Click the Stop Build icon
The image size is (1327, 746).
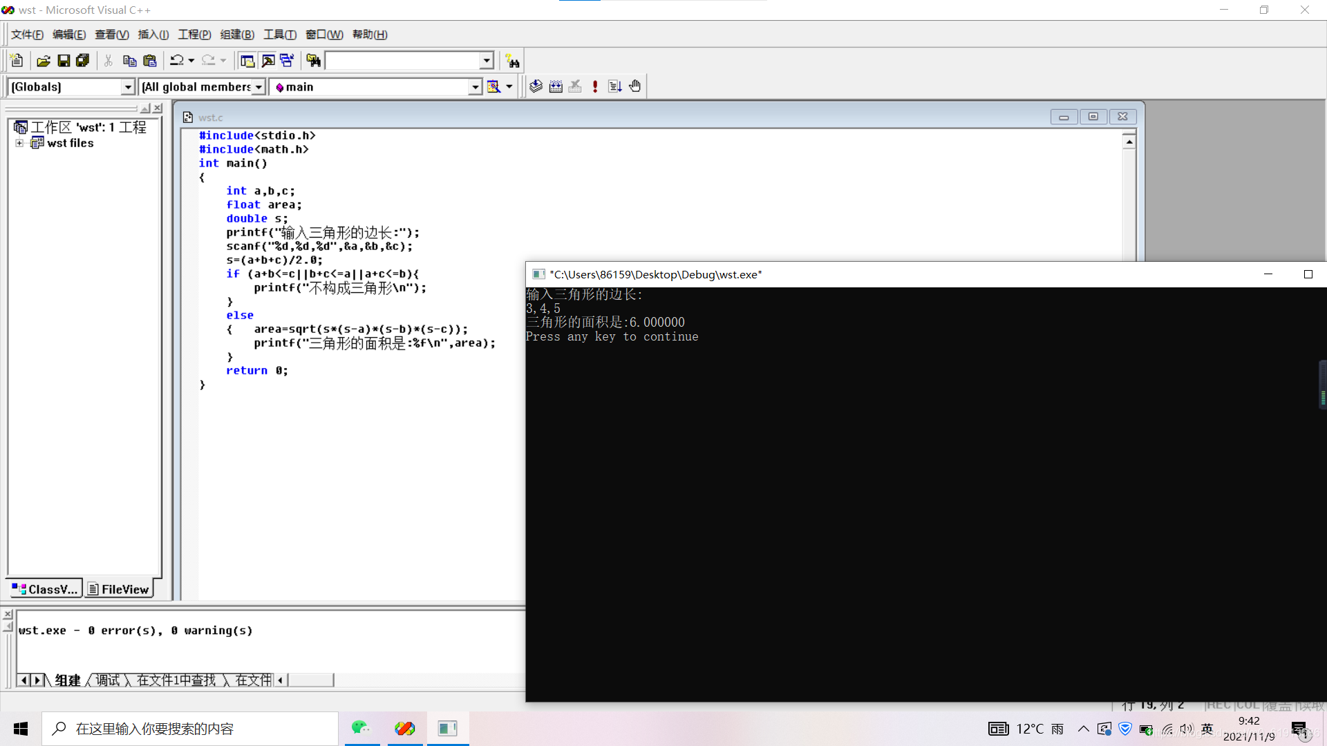coord(575,86)
